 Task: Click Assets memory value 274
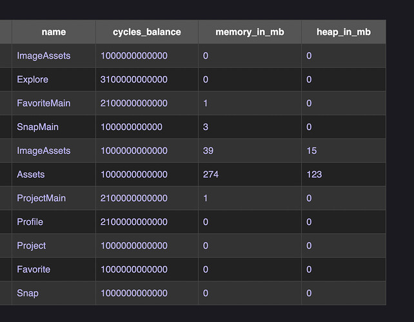(x=211, y=175)
